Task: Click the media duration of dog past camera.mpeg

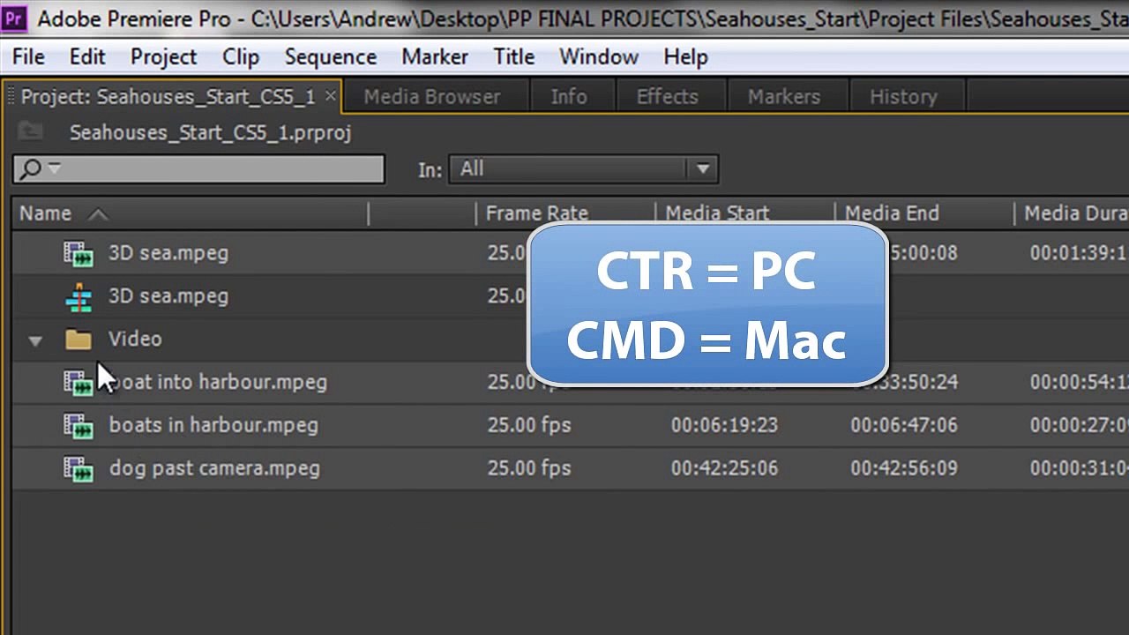Action: [1079, 468]
